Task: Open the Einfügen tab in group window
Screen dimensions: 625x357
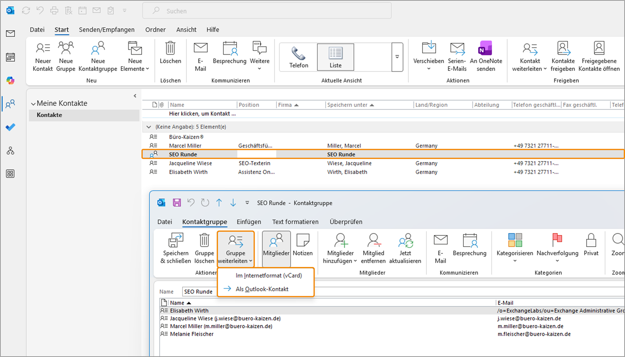Action: tap(249, 222)
